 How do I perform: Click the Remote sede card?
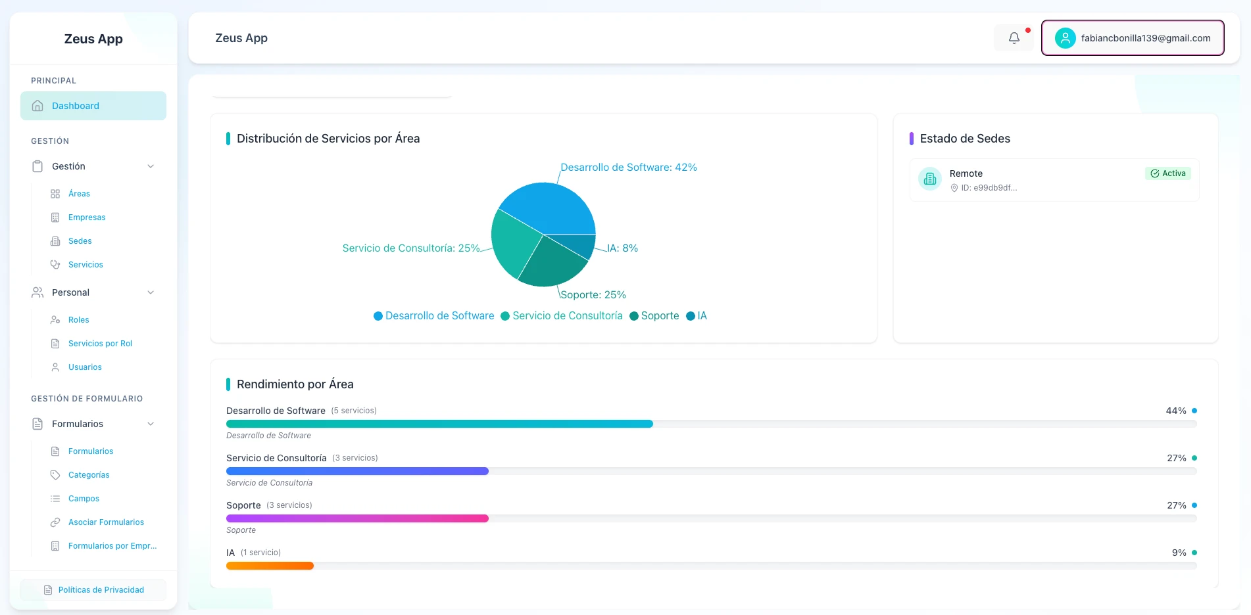tap(1054, 180)
